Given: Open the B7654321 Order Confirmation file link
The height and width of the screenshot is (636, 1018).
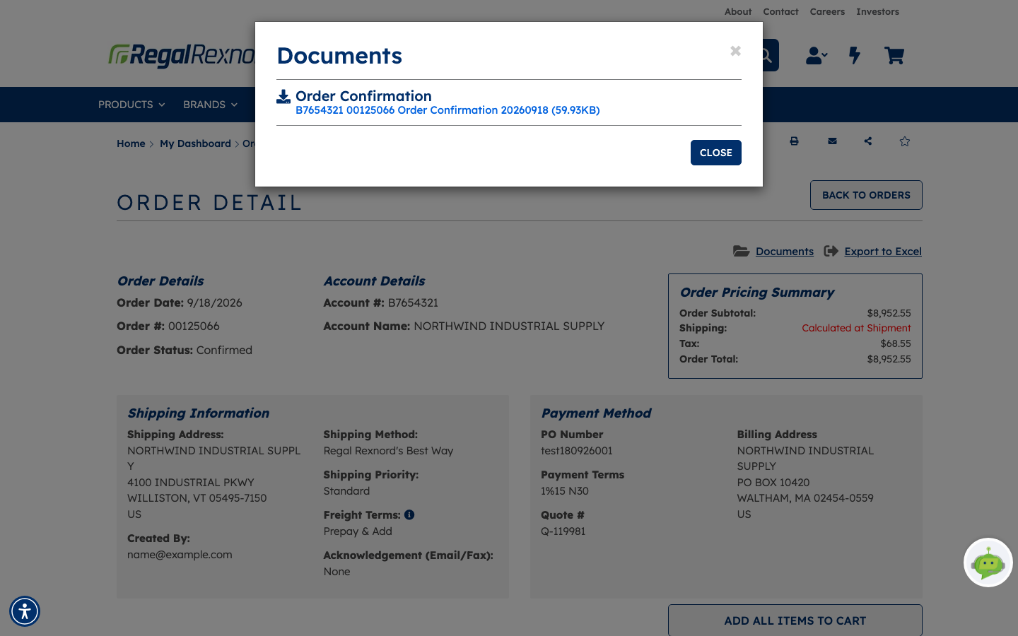Looking at the screenshot, I should 447,110.
